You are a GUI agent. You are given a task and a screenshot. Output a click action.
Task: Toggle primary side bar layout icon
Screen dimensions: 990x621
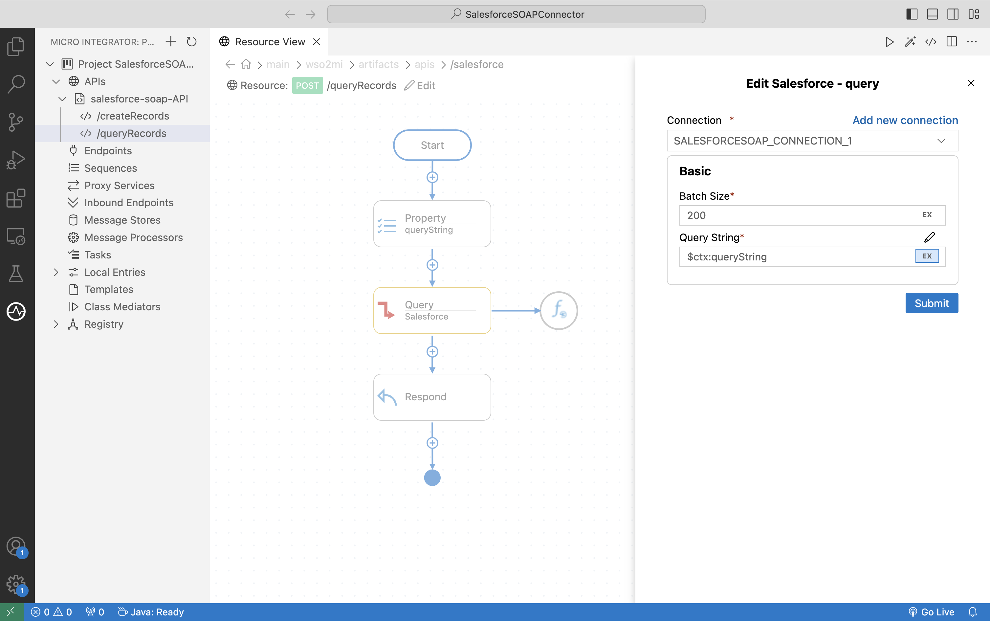tap(912, 14)
